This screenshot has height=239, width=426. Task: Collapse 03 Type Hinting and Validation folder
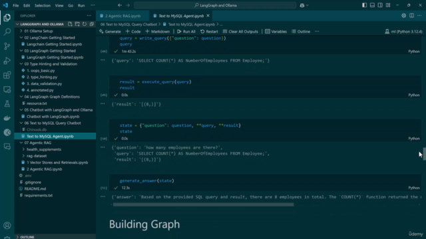55,64
